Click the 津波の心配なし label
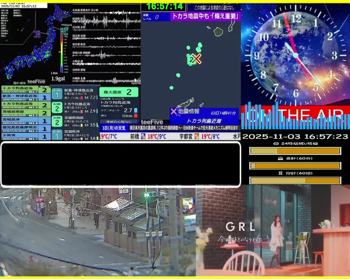The height and width of the screenshot is (279, 350). click(x=119, y=122)
